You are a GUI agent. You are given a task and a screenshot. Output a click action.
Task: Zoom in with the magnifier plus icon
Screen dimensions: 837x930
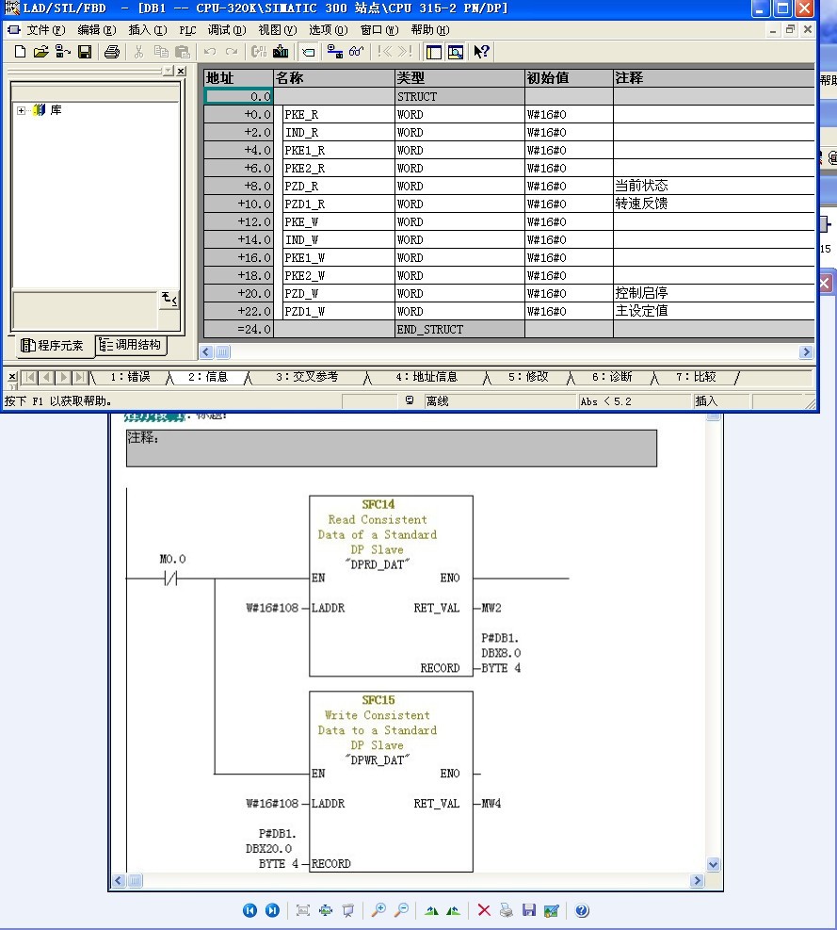(378, 910)
